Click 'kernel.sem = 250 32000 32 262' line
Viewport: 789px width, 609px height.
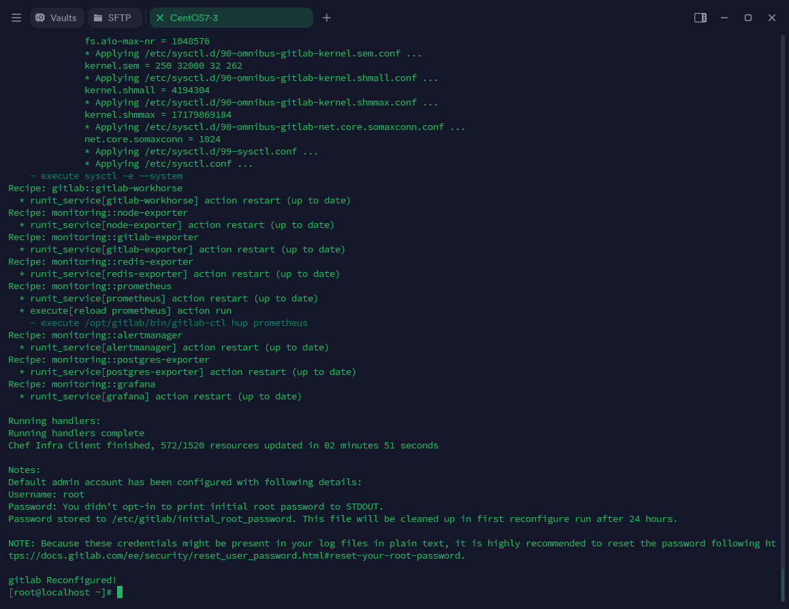163,65
